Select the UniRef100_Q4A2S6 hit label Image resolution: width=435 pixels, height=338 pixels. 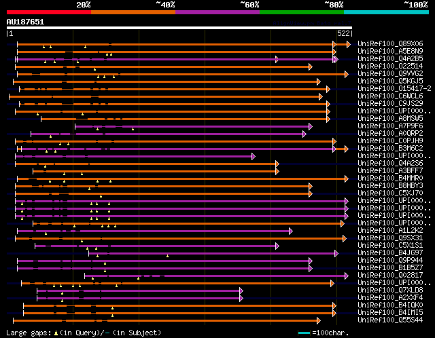point(390,163)
